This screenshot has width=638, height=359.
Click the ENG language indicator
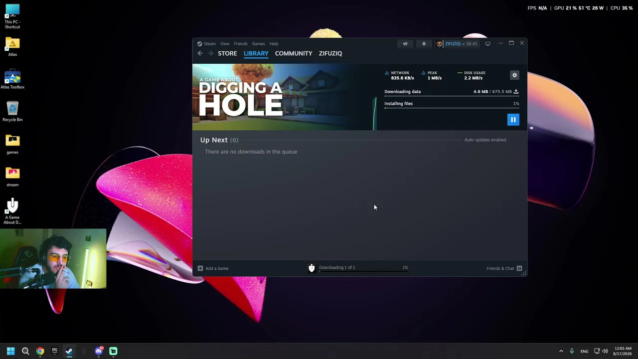coord(584,352)
